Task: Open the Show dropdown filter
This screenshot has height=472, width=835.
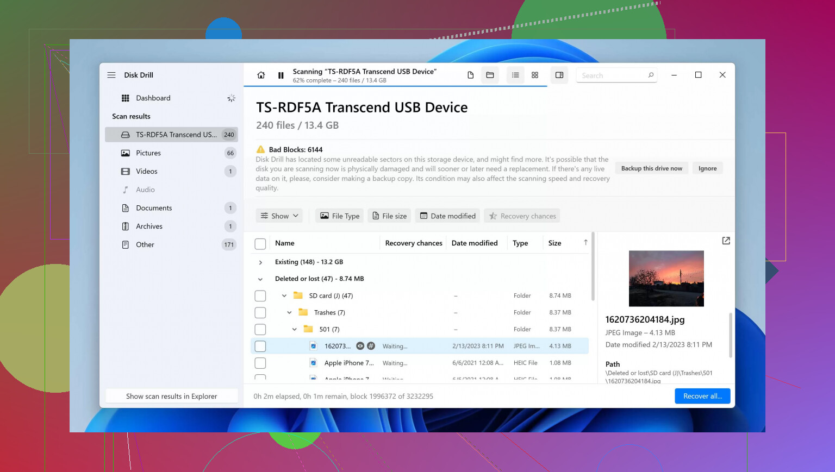Action: 279,216
